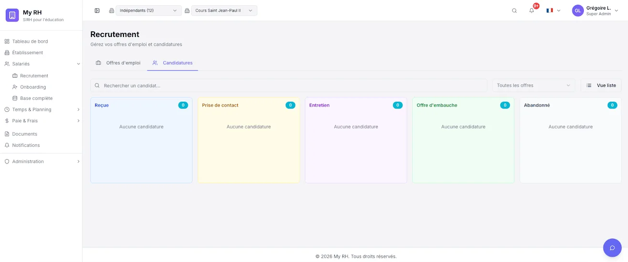Click the Prise de contact column header
The height and width of the screenshot is (262, 628).
click(220, 105)
